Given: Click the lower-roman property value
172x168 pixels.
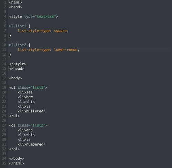Looking at the screenshot, I should [x=66, y=49].
